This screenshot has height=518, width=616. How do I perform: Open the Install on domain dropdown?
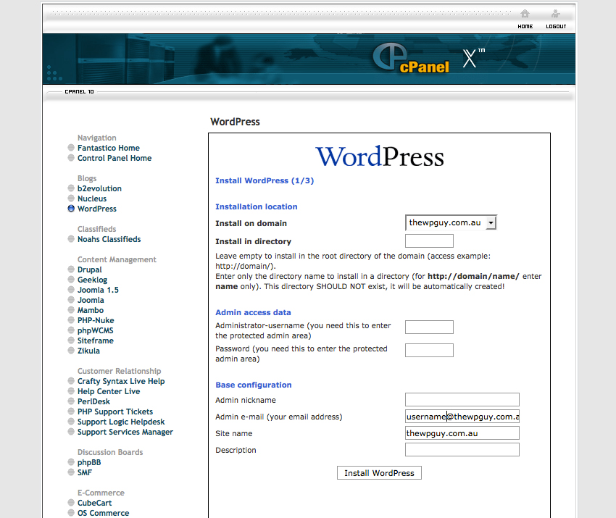(x=451, y=222)
